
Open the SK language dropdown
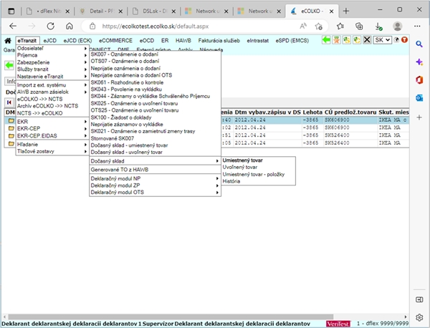click(x=382, y=40)
